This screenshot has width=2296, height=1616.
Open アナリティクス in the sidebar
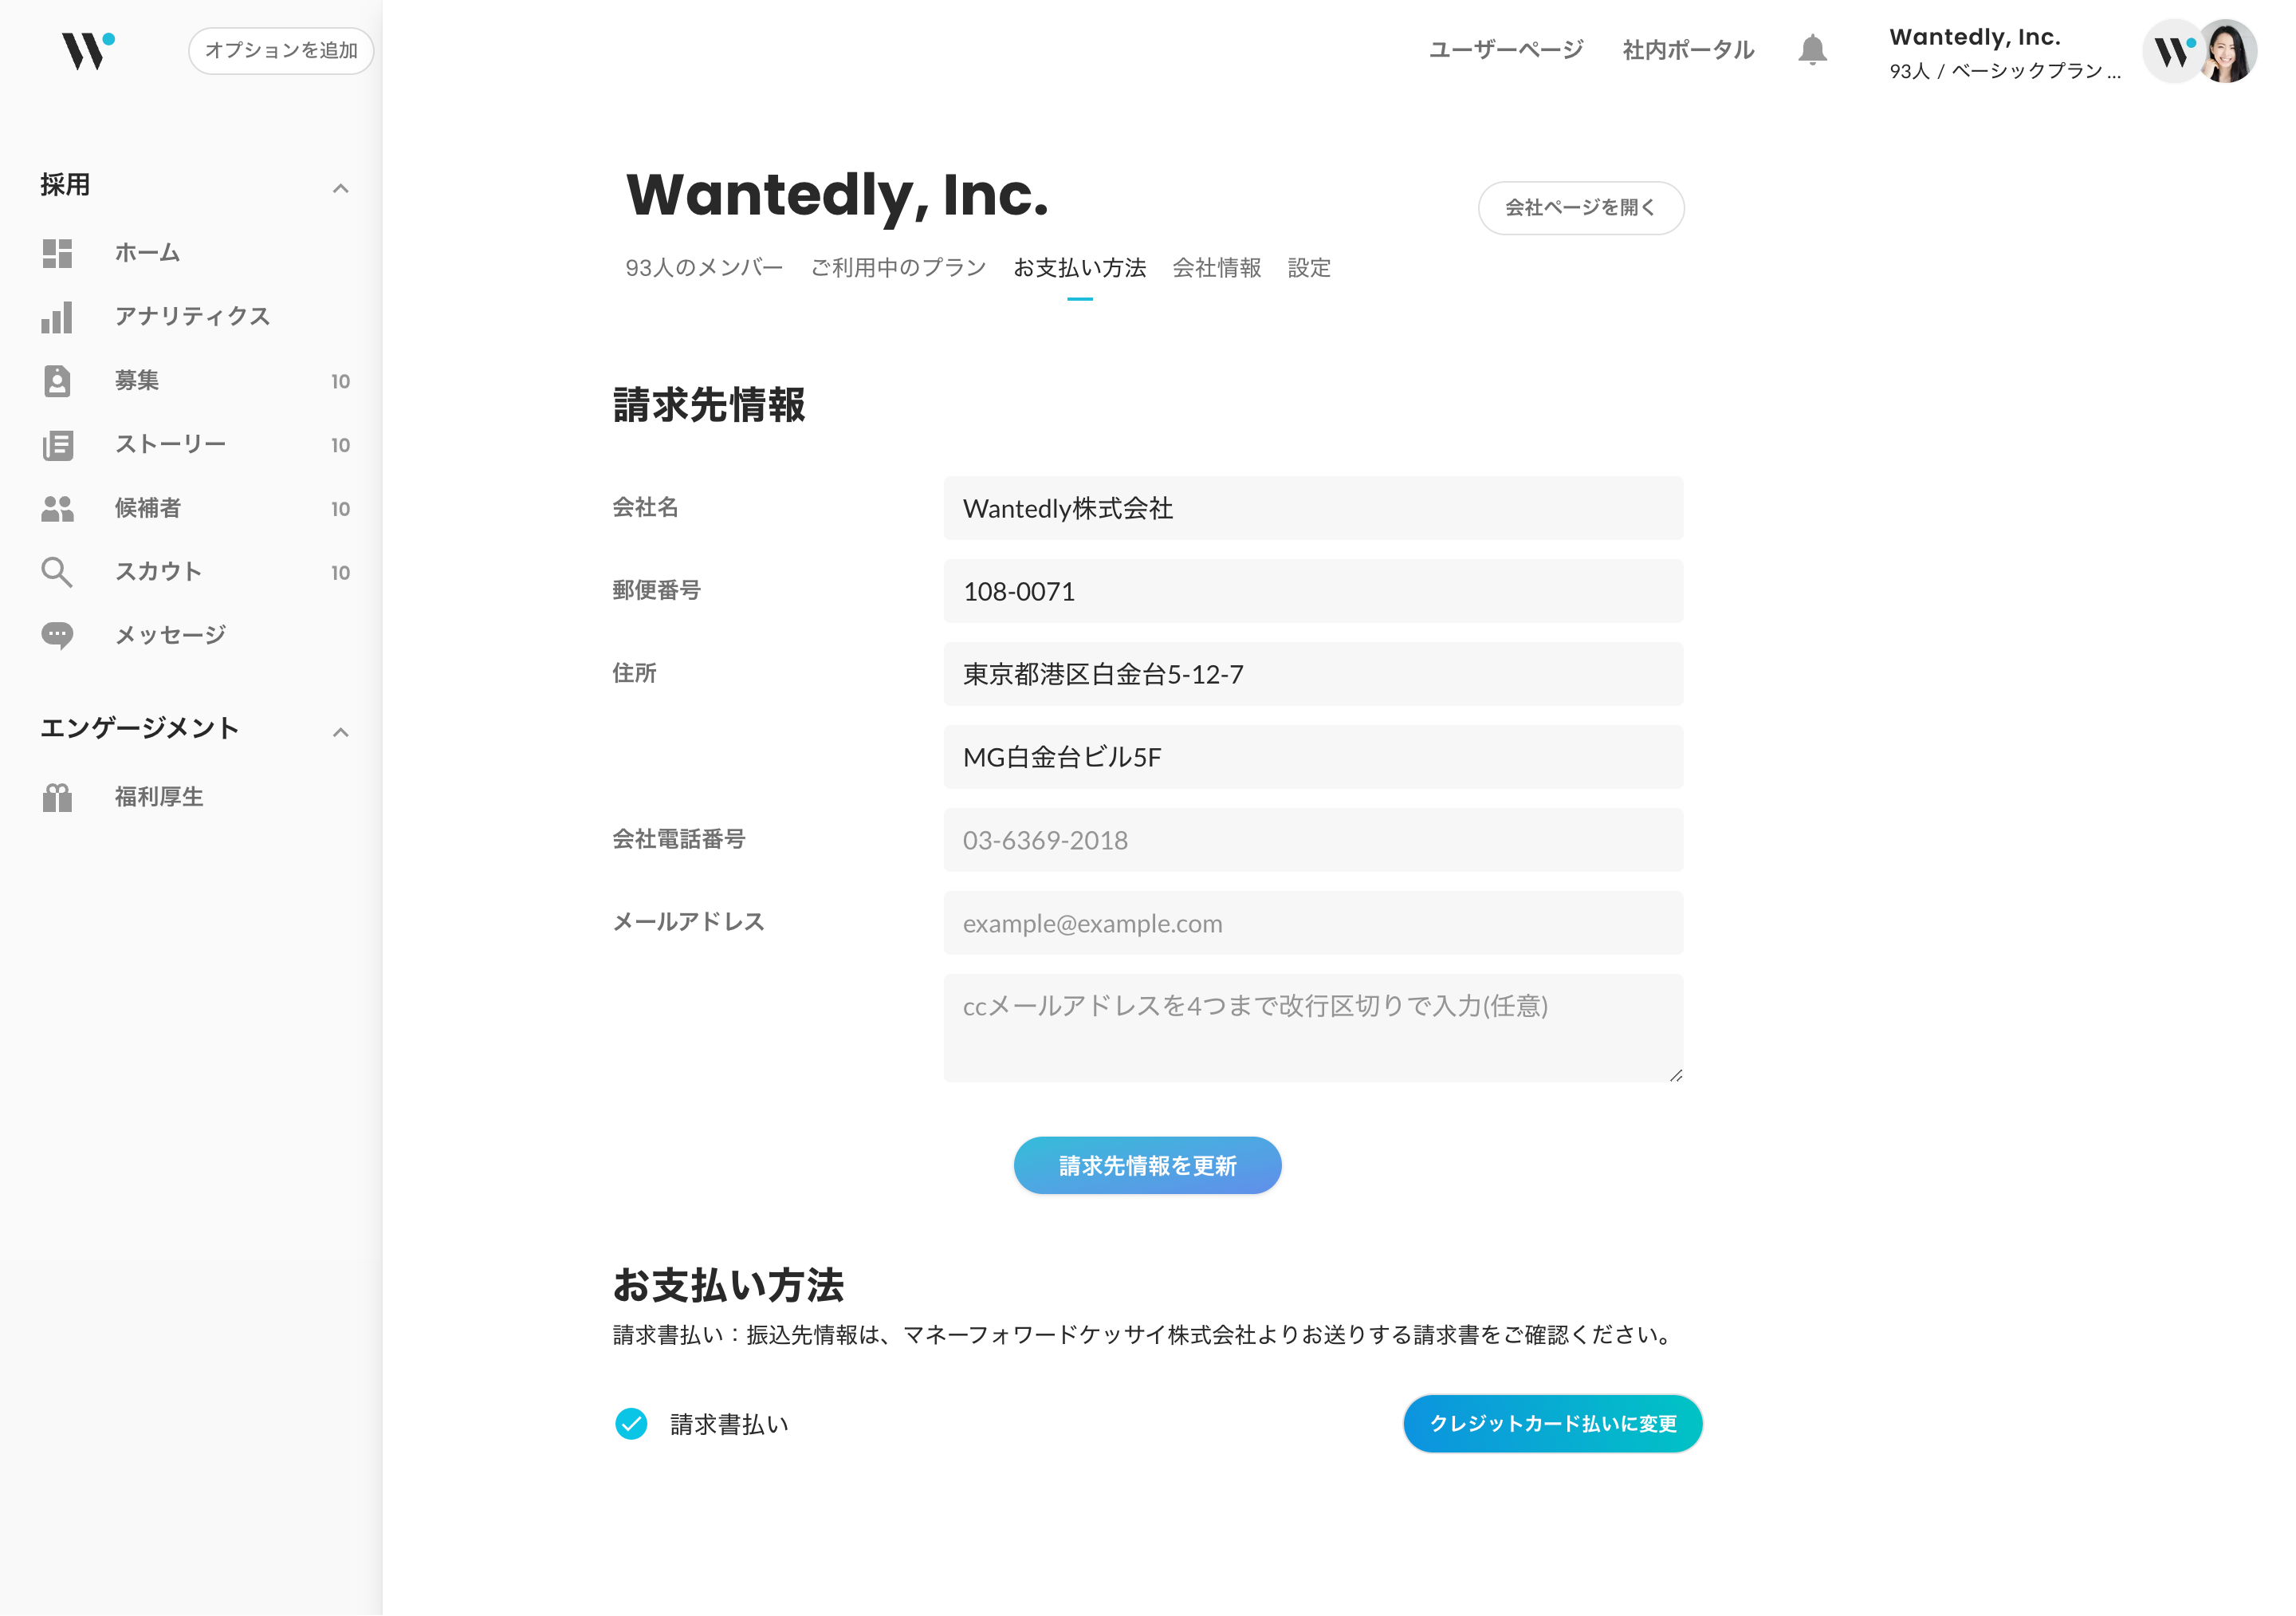[192, 317]
